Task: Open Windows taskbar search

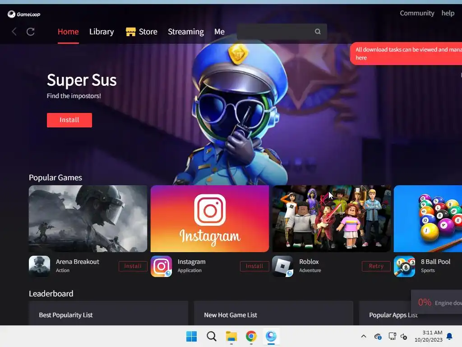Action: (x=212, y=336)
